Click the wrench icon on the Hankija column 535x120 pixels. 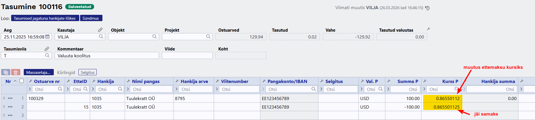click(93, 81)
